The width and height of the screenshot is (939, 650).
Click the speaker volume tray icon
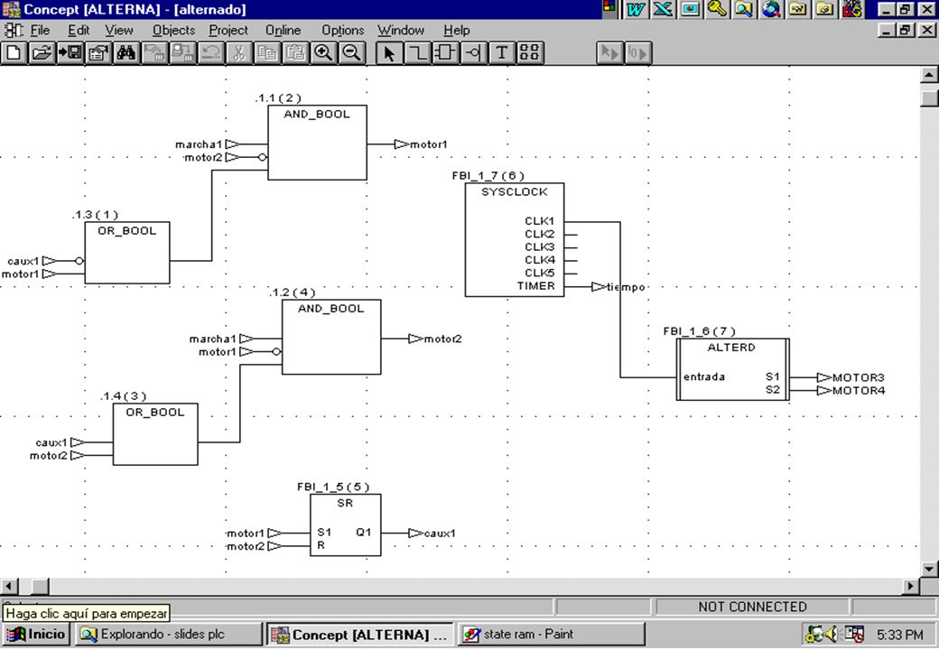pos(832,634)
